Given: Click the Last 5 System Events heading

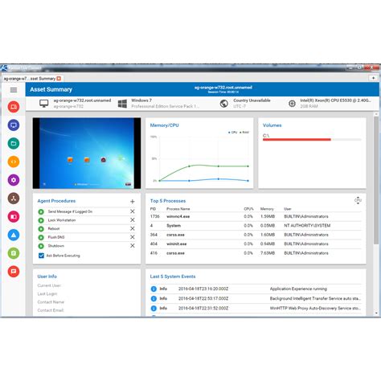Looking at the screenshot, I should tap(173, 277).
